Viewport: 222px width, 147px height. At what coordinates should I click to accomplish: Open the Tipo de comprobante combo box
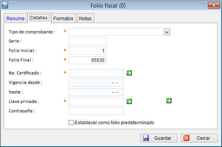pyautogui.click(x=120, y=32)
